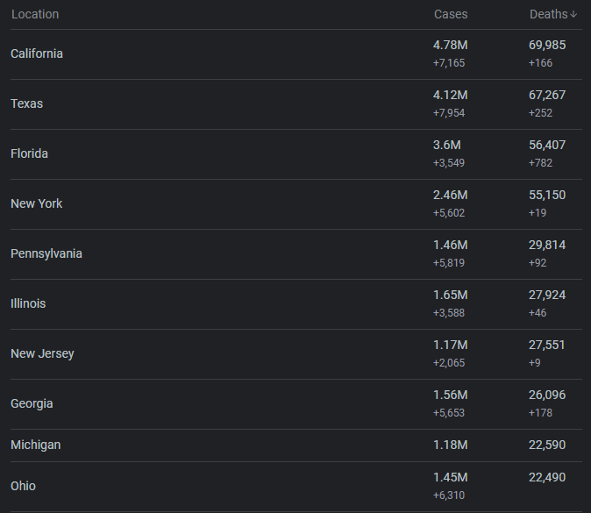Open the California row
The height and width of the screenshot is (513, 591).
coord(296,54)
